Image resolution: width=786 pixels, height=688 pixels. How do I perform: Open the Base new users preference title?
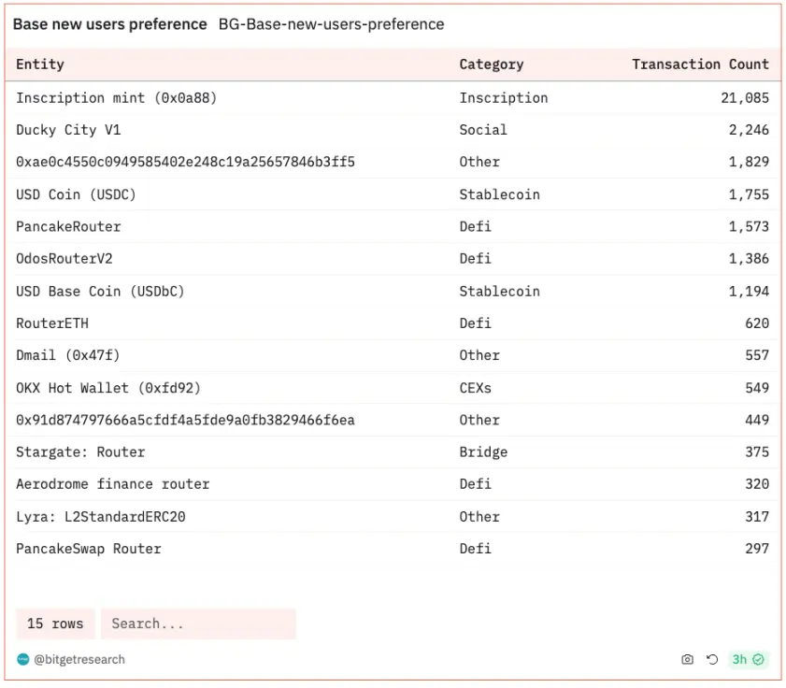pos(109,24)
